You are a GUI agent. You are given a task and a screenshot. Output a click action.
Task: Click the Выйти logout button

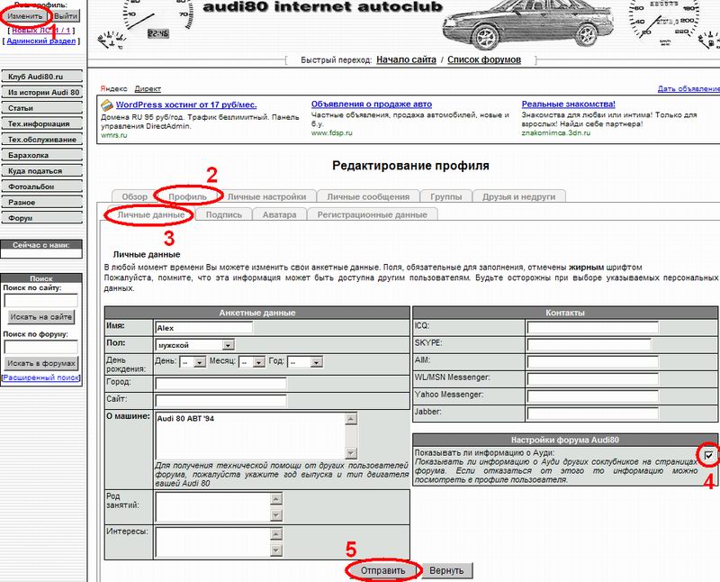66,16
